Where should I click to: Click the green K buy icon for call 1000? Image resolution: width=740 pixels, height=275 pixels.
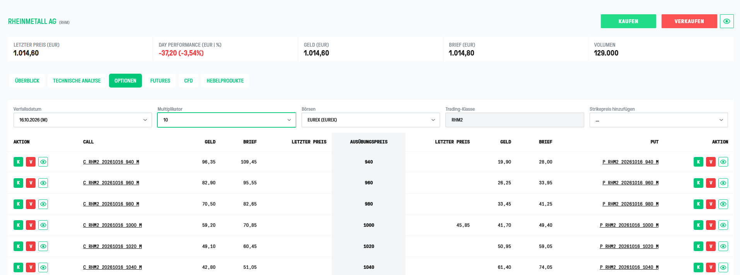point(18,225)
